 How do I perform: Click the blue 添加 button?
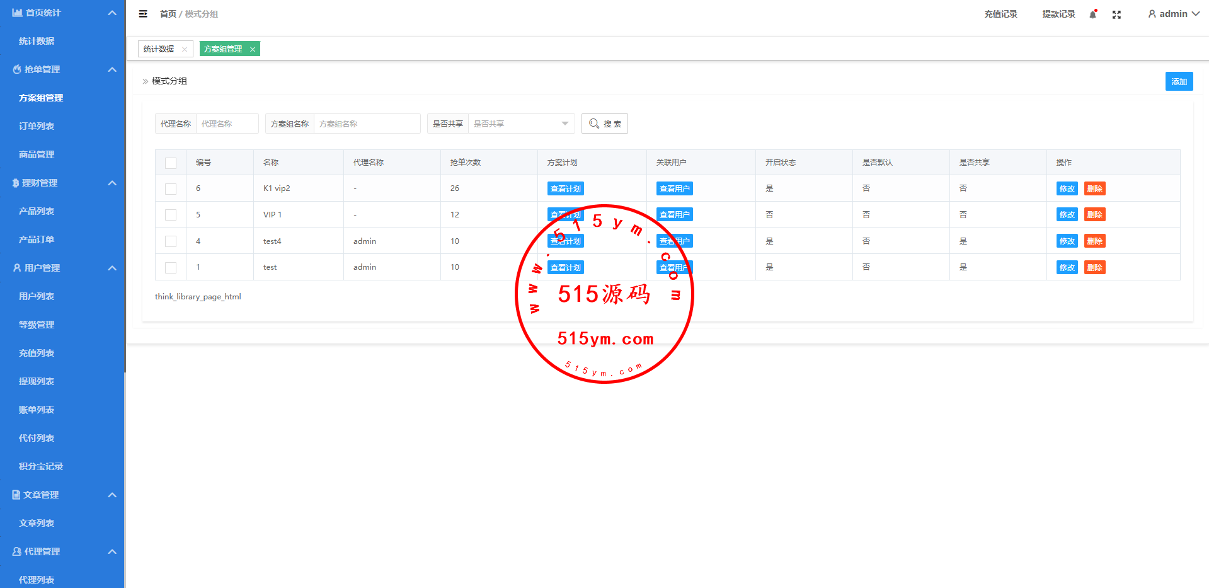tap(1179, 81)
